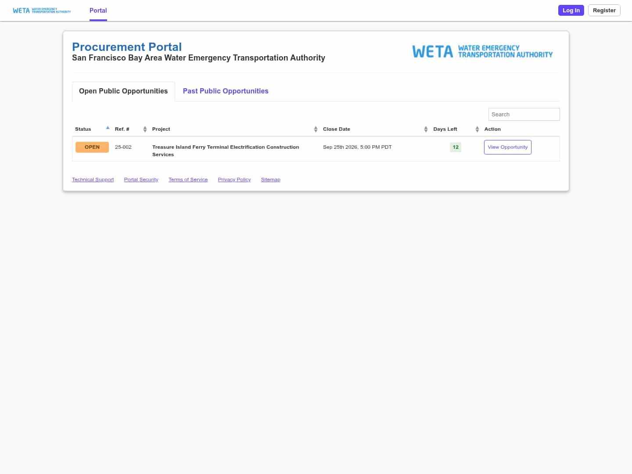632x474 pixels.
Task: Click the WETA logo in top navigation bar
Action: (x=42, y=11)
